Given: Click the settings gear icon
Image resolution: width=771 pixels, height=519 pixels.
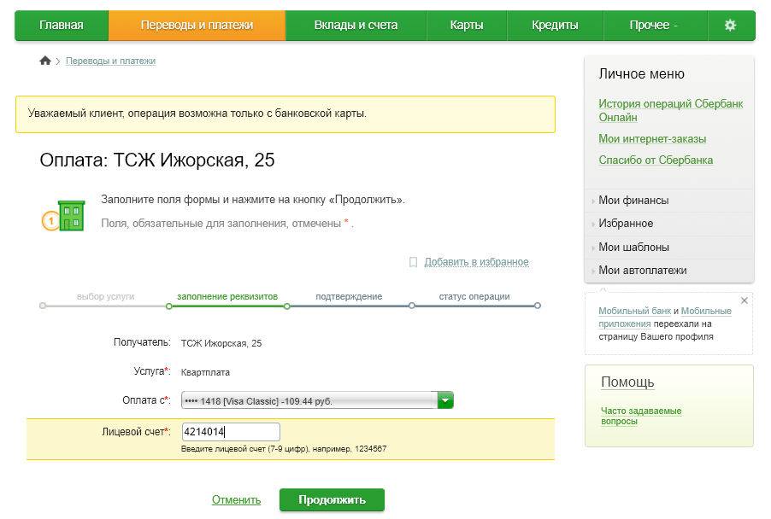Looking at the screenshot, I should coord(729,26).
